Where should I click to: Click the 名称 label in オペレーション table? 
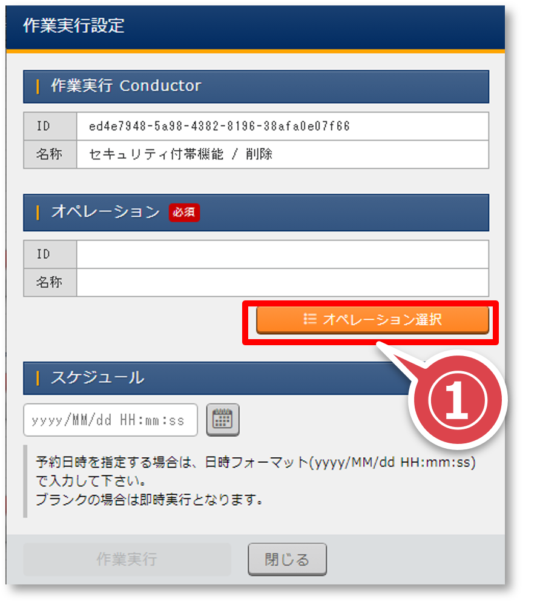point(50,282)
